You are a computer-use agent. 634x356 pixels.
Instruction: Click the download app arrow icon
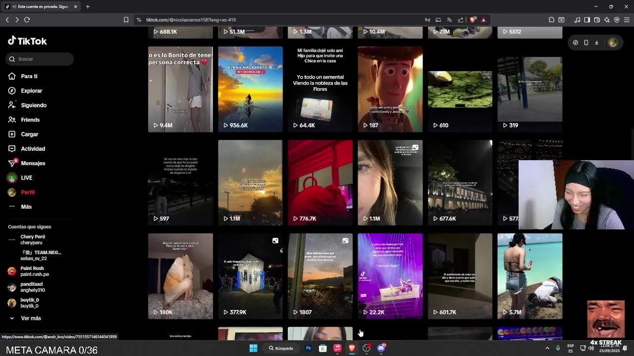tap(596, 43)
